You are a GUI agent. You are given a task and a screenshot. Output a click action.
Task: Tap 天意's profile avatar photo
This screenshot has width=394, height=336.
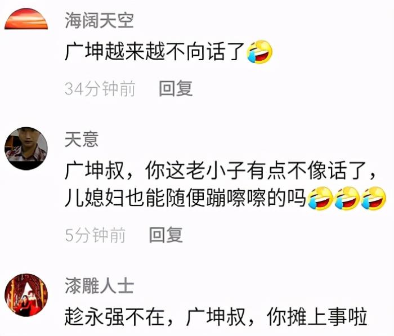[x=26, y=148]
